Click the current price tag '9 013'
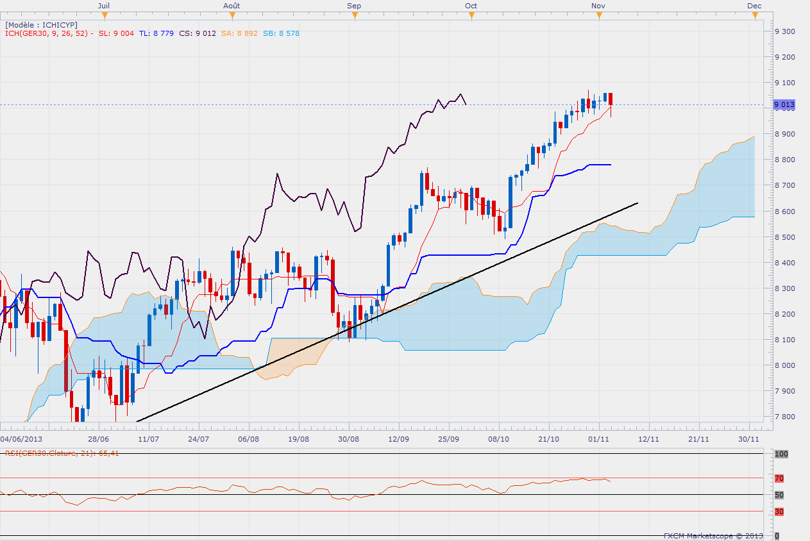This screenshot has height=541, width=810. point(784,104)
